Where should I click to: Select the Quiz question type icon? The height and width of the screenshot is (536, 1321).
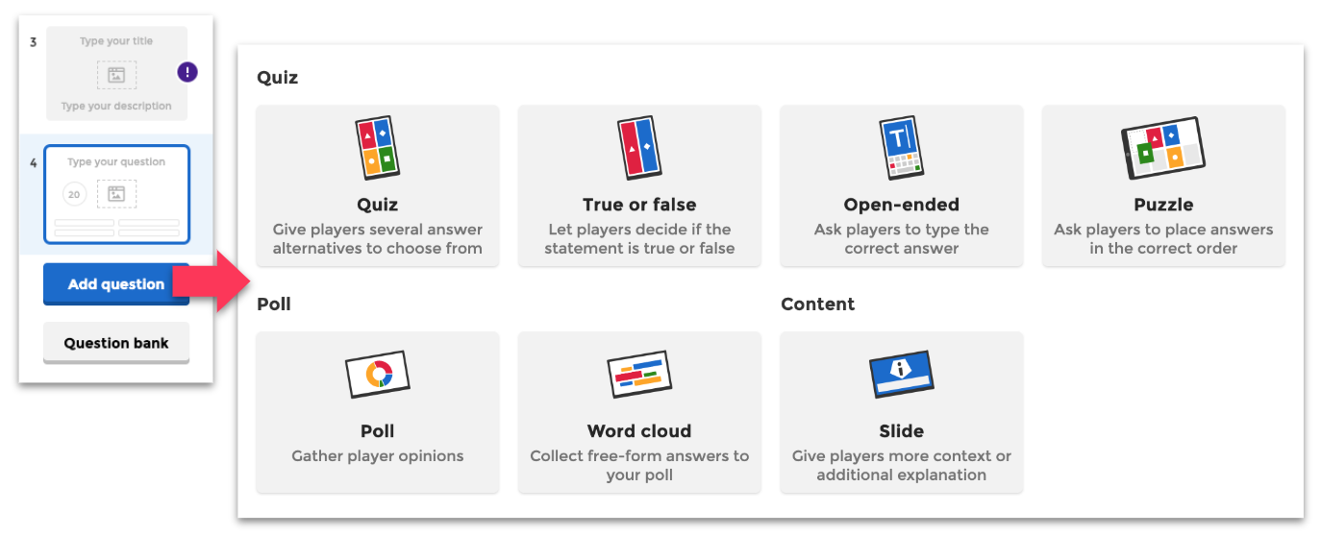tap(377, 149)
